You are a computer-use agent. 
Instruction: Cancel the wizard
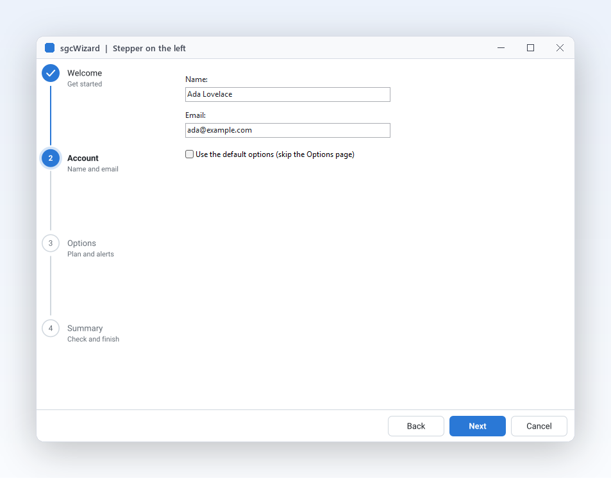pos(539,426)
